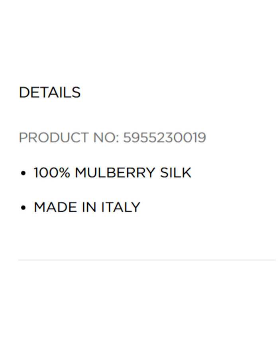Screen dimensions: 279x339
Task: Click the DETAILS section heading
Action: (49, 93)
